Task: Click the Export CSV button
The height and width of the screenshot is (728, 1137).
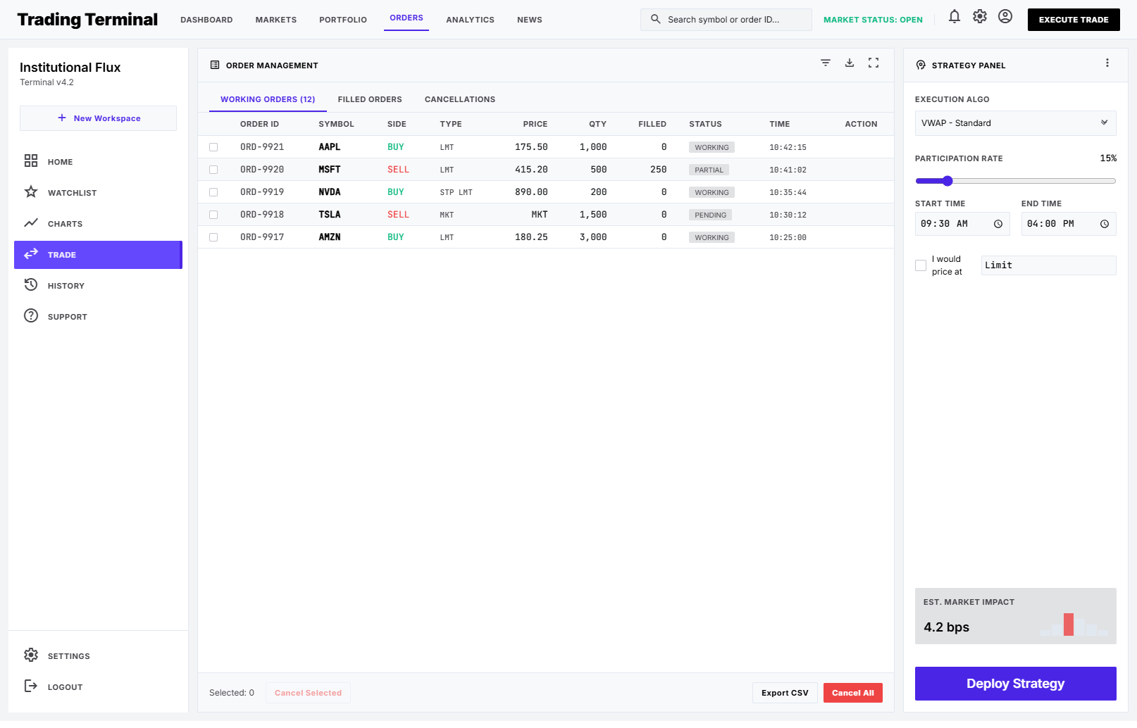Action: pos(785,693)
